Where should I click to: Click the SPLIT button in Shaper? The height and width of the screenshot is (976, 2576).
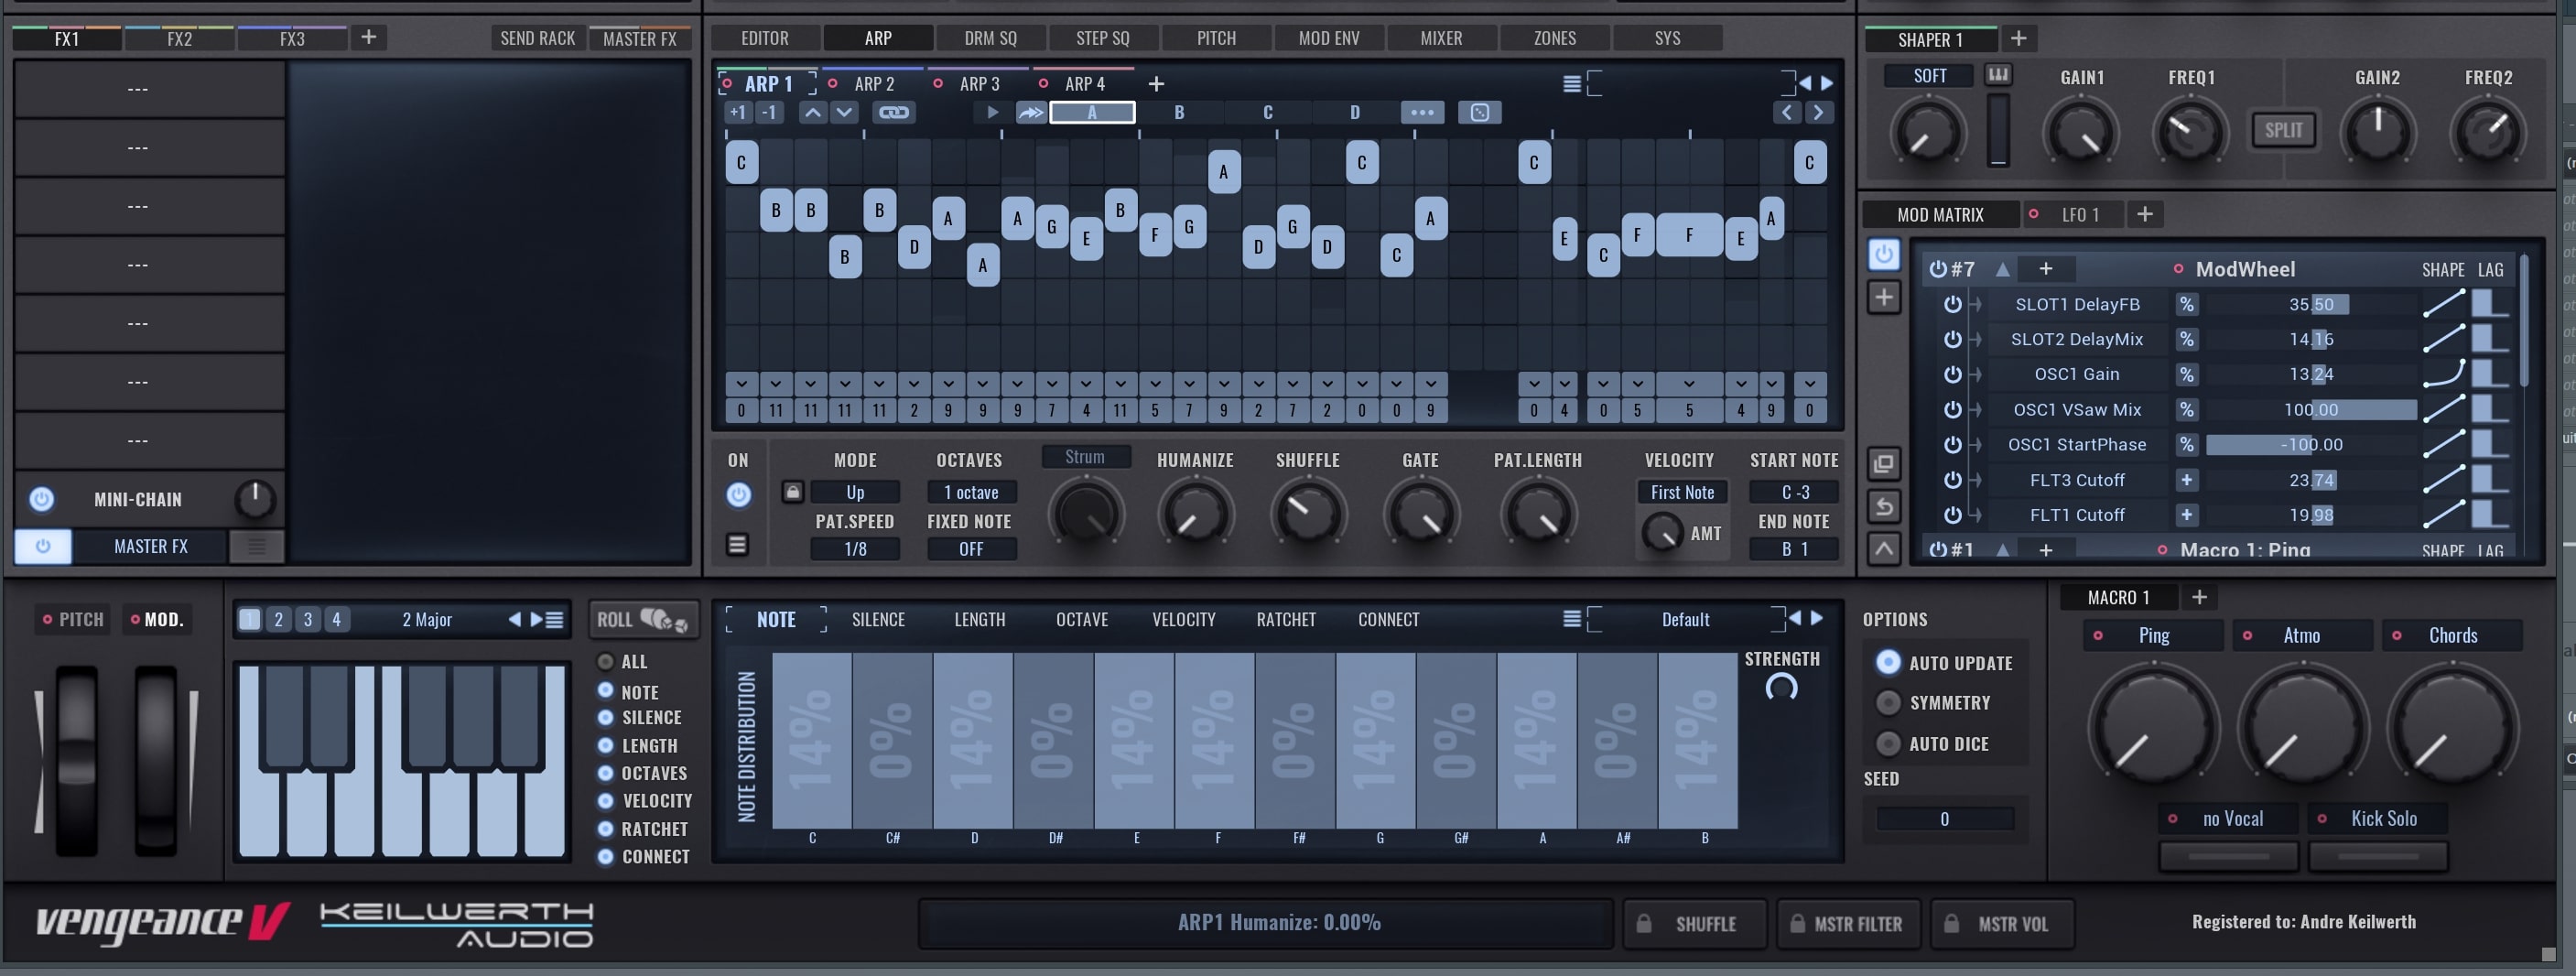(x=2282, y=130)
